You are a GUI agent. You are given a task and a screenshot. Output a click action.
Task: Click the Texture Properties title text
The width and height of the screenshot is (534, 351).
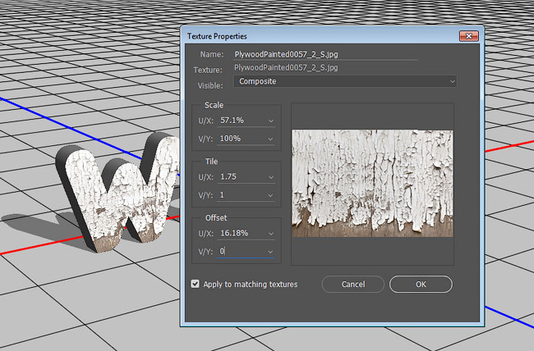pyautogui.click(x=217, y=36)
